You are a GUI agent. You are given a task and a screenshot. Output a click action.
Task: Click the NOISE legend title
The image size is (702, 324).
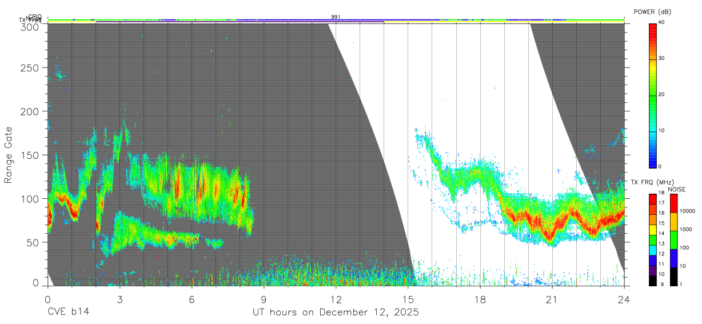pyautogui.click(x=677, y=189)
